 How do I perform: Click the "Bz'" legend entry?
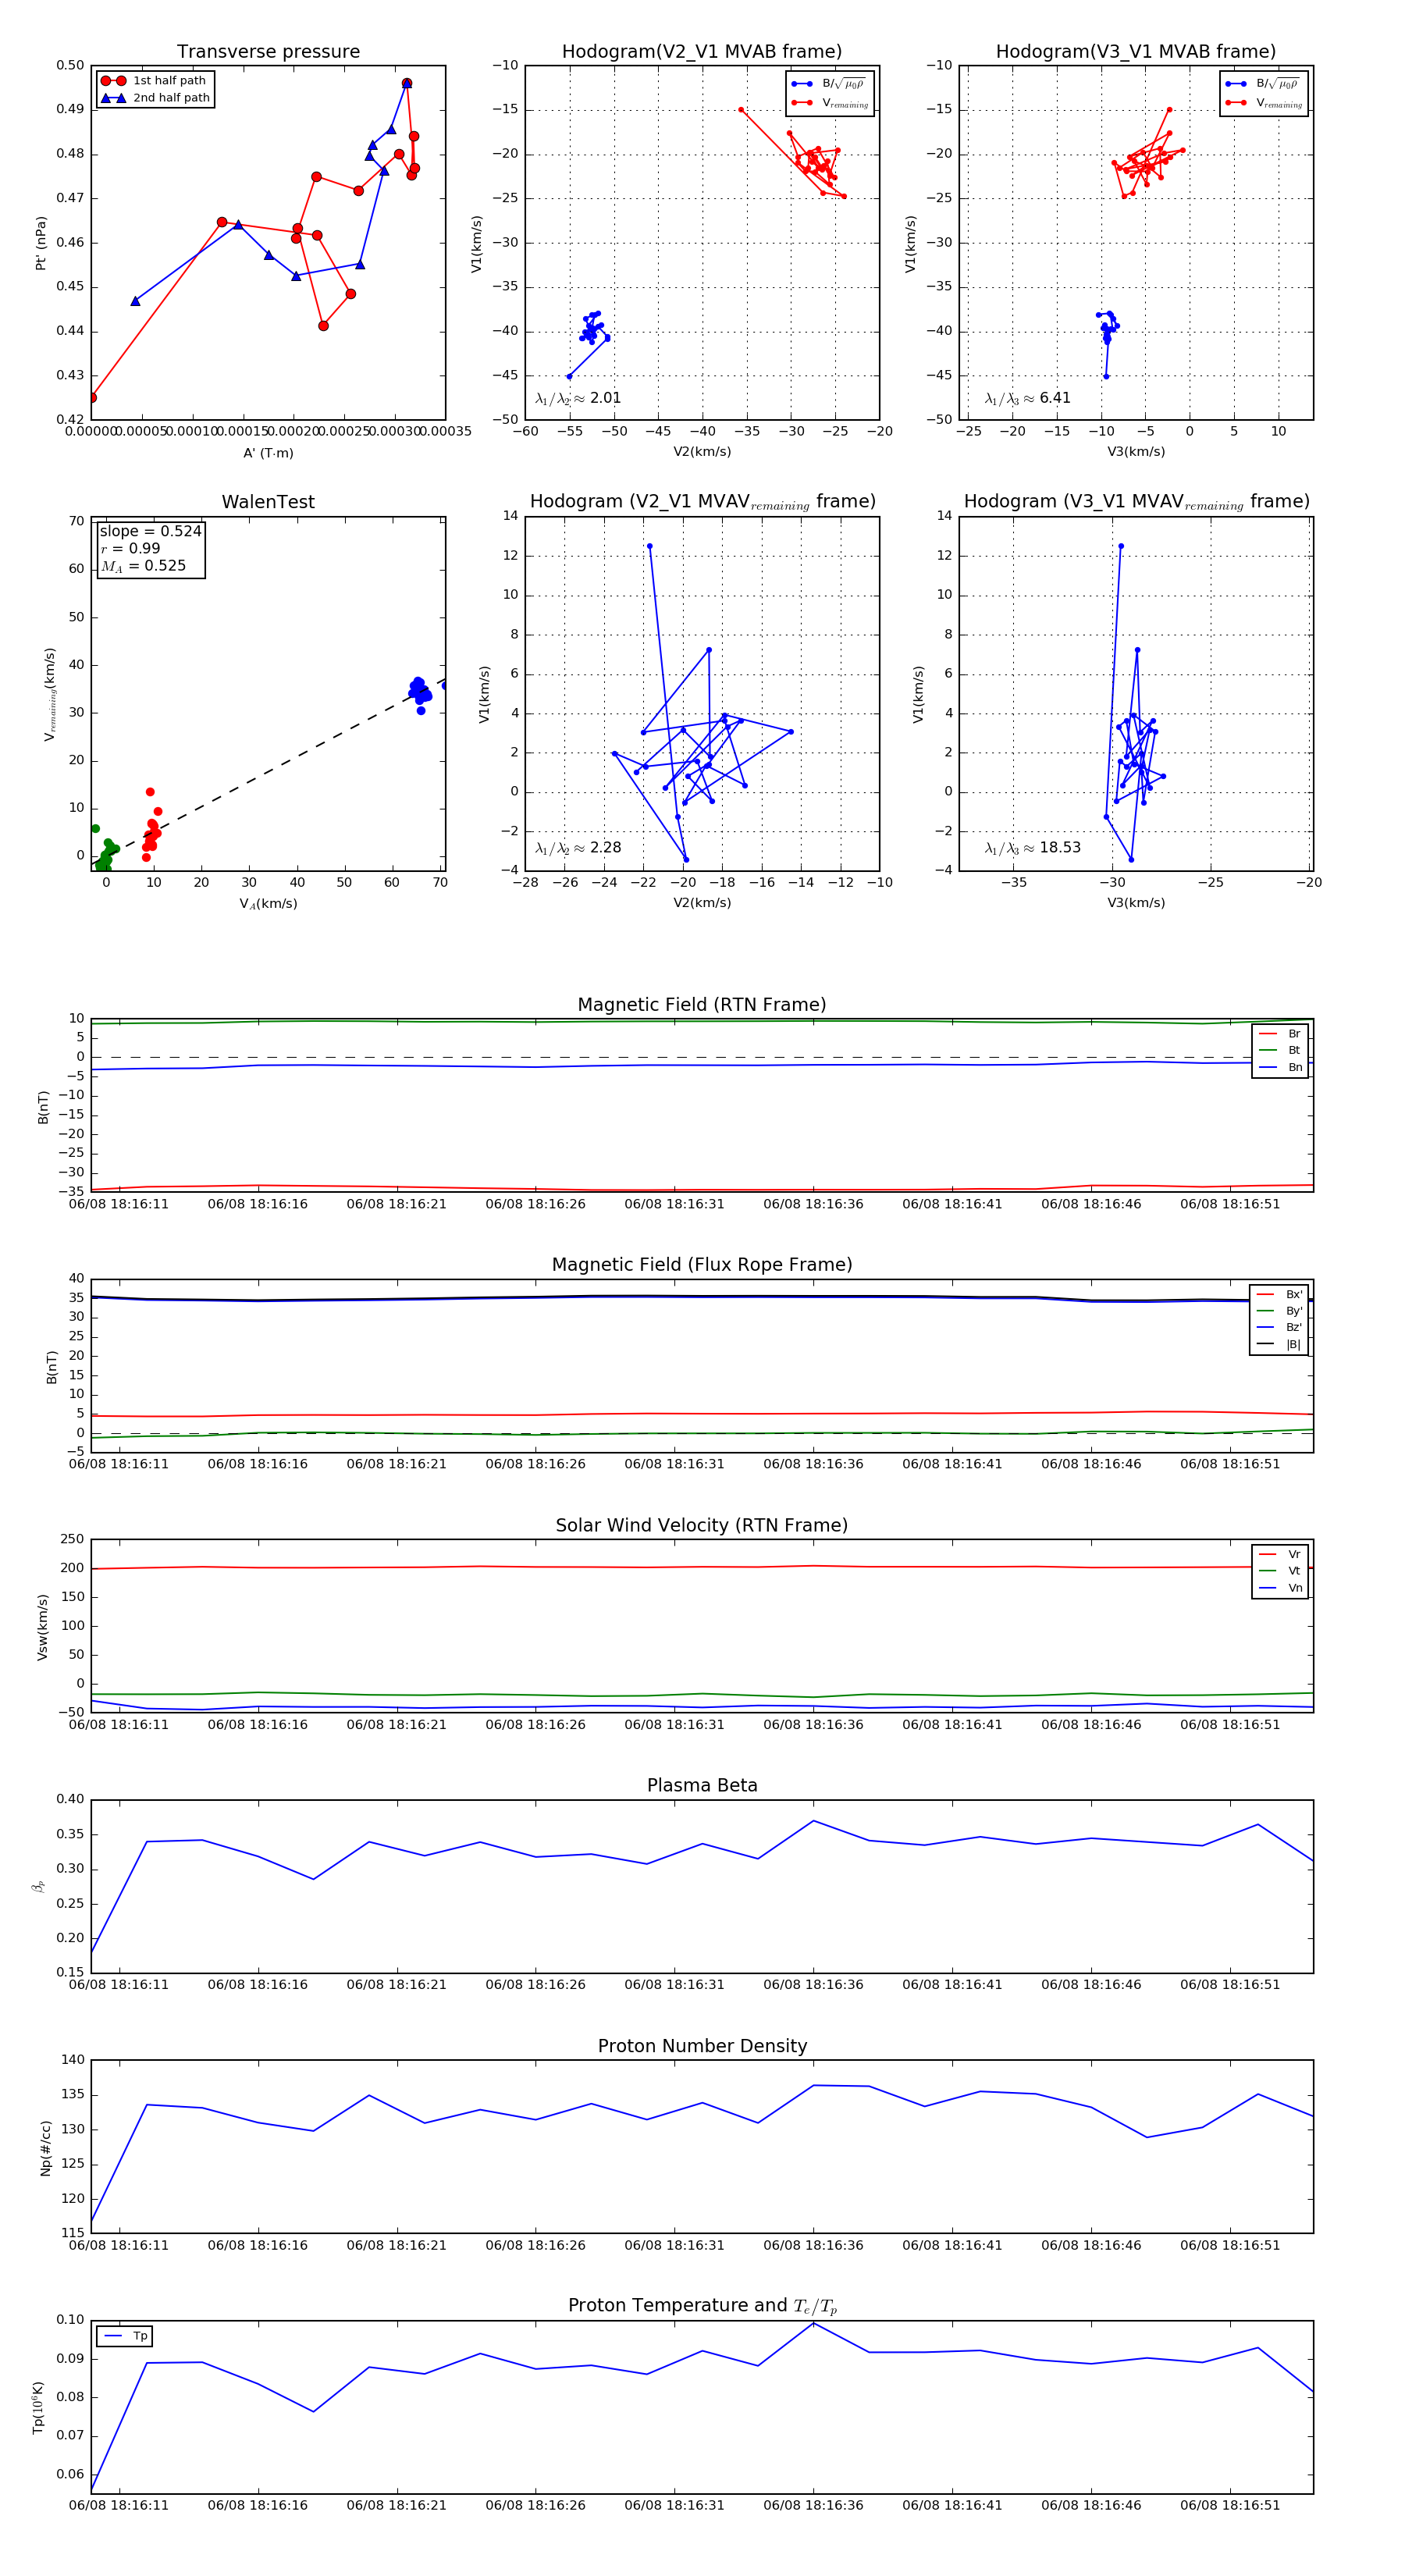click(1279, 1328)
